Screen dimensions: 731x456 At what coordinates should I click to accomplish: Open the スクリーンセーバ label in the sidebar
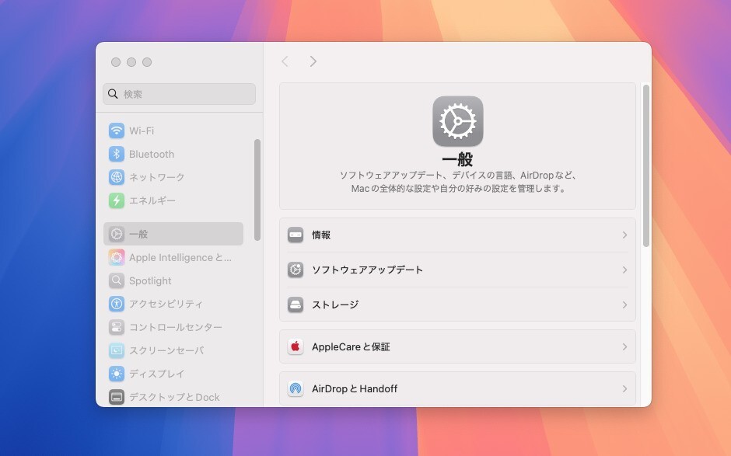click(x=166, y=350)
